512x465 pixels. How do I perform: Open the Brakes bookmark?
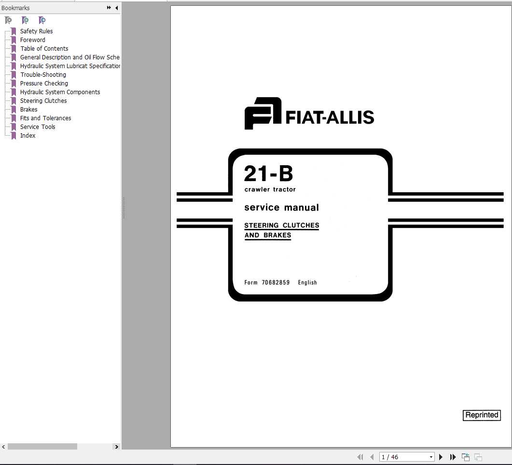(29, 110)
